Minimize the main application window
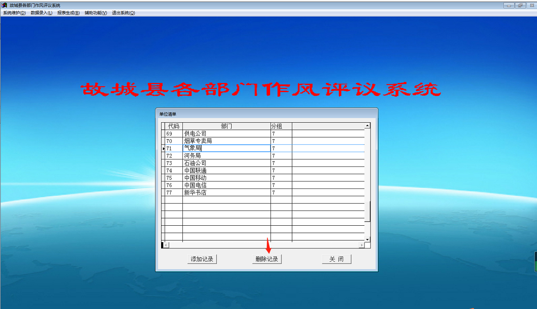Screen dimensions: 537x309 [x=509, y=5]
